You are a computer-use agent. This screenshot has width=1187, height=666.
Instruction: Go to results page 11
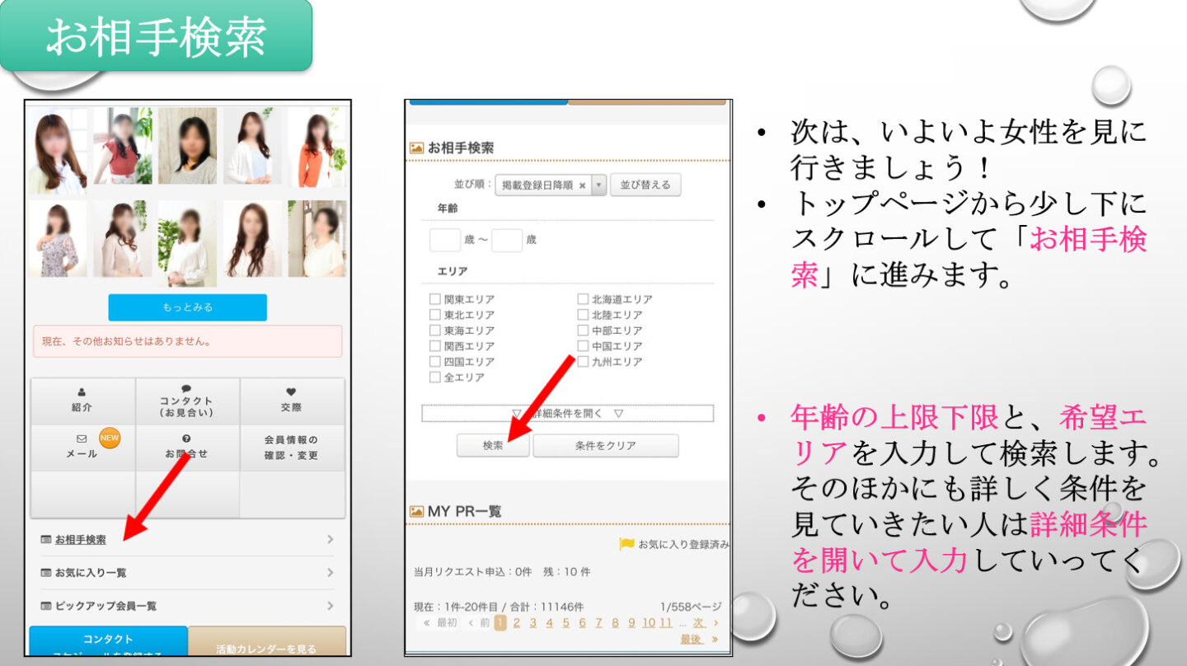666,623
